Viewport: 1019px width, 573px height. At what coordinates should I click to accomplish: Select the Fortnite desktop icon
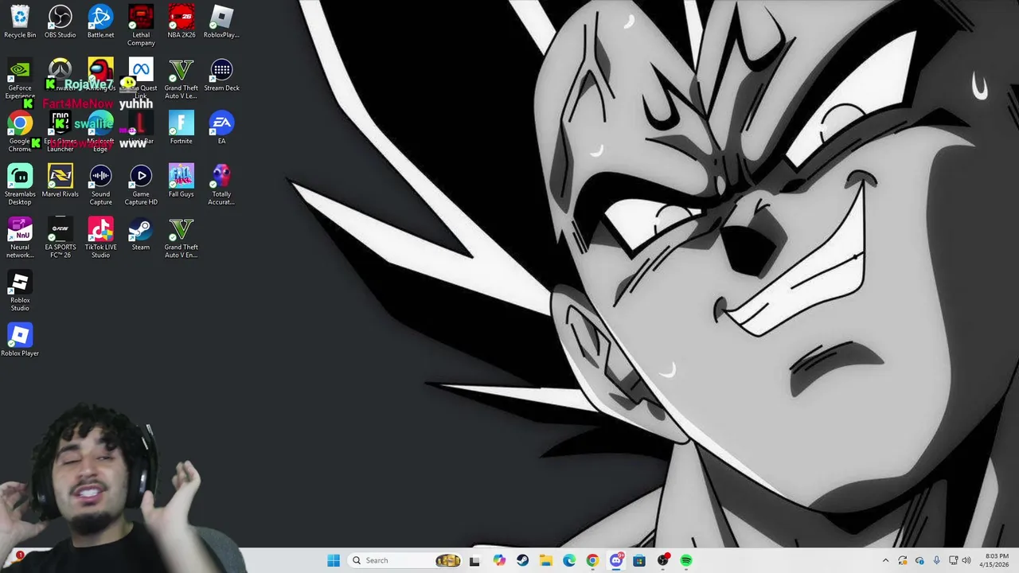click(181, 128)
